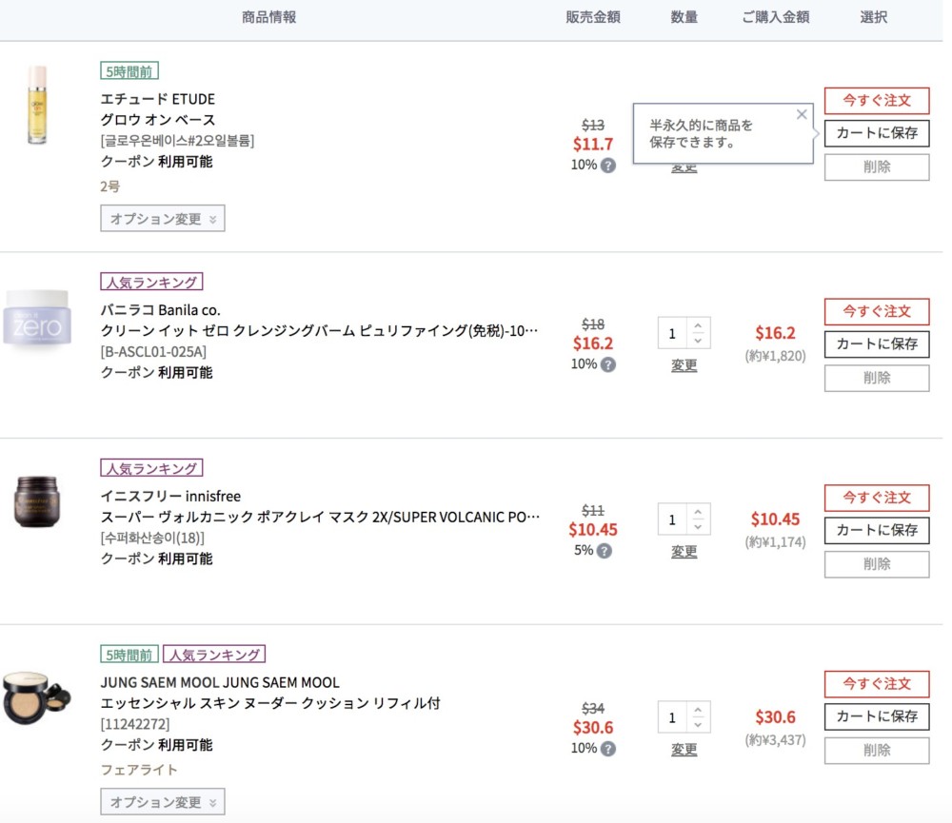Order JUNG SAEM MOOL cushion now

coord(877,685)
